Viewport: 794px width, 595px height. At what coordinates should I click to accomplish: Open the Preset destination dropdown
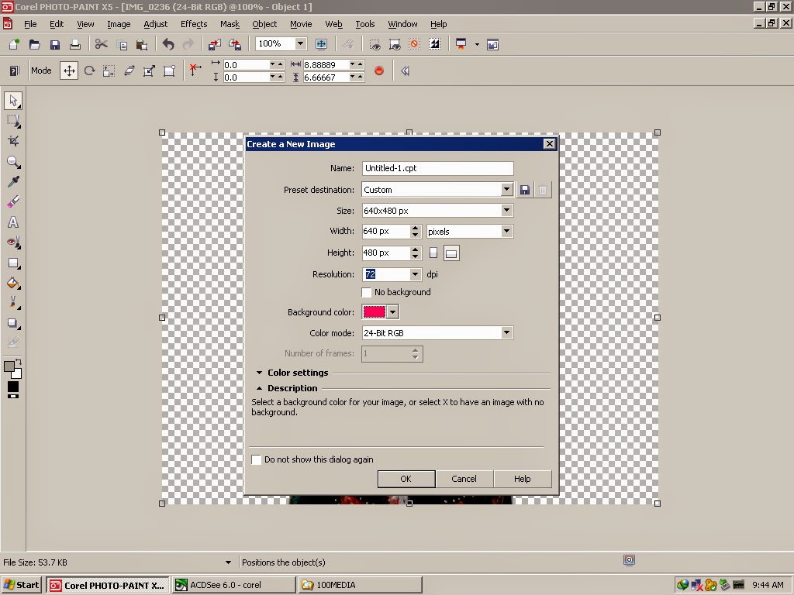506,189
